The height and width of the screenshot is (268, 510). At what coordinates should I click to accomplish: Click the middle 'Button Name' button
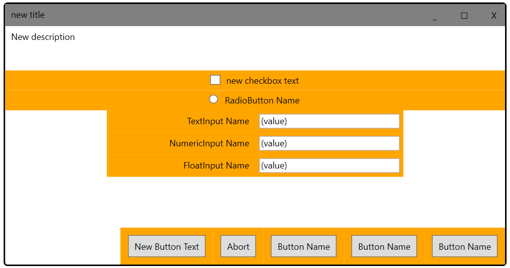384,246
